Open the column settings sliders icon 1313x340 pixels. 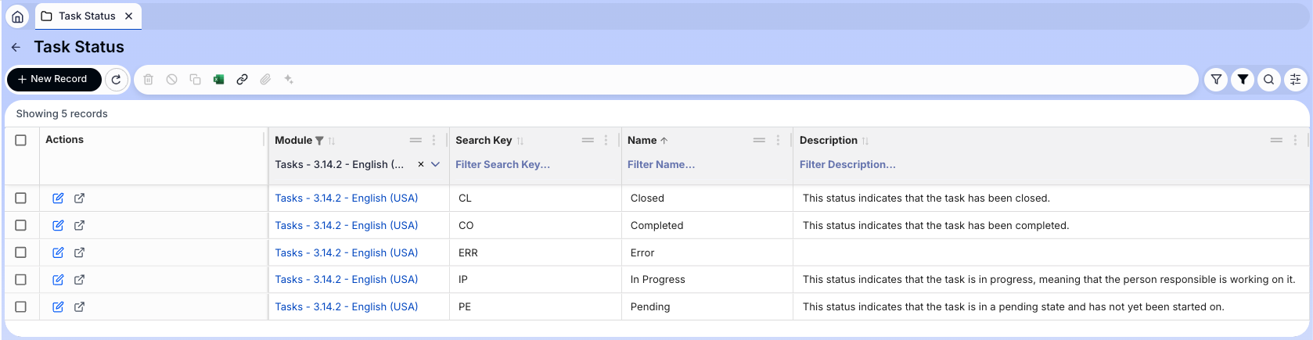[x=1295, y=80]
